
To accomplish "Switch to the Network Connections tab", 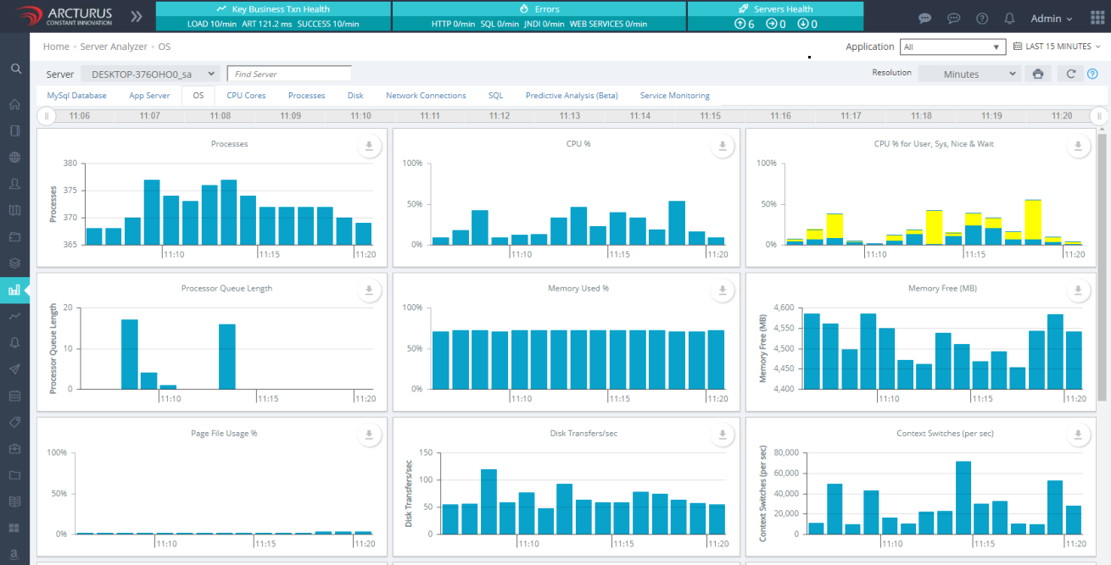I will click(426, 96).
